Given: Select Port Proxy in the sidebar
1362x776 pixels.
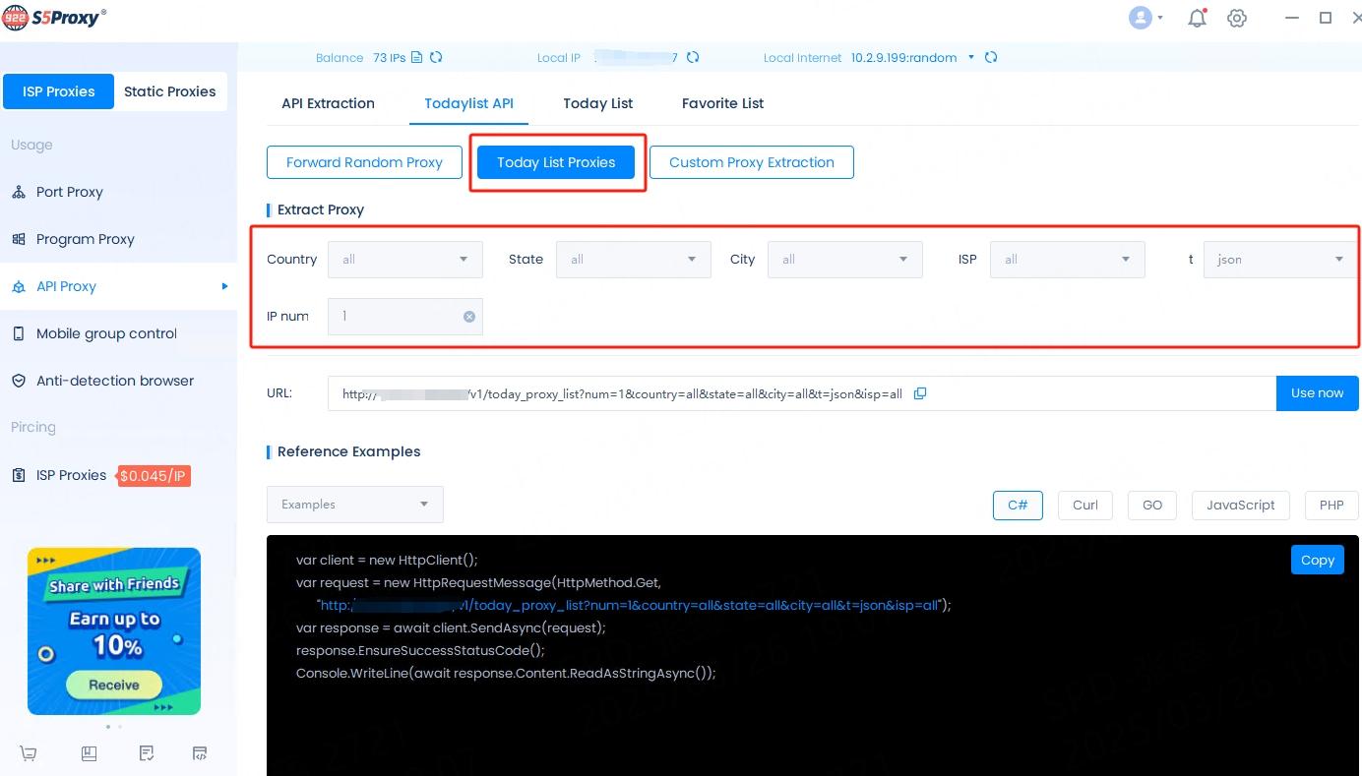Looking at the screenshot, I should 68,192.
